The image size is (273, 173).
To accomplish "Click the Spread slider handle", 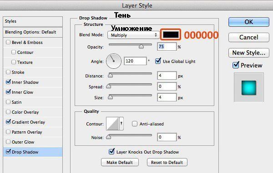I will point(109,86).
